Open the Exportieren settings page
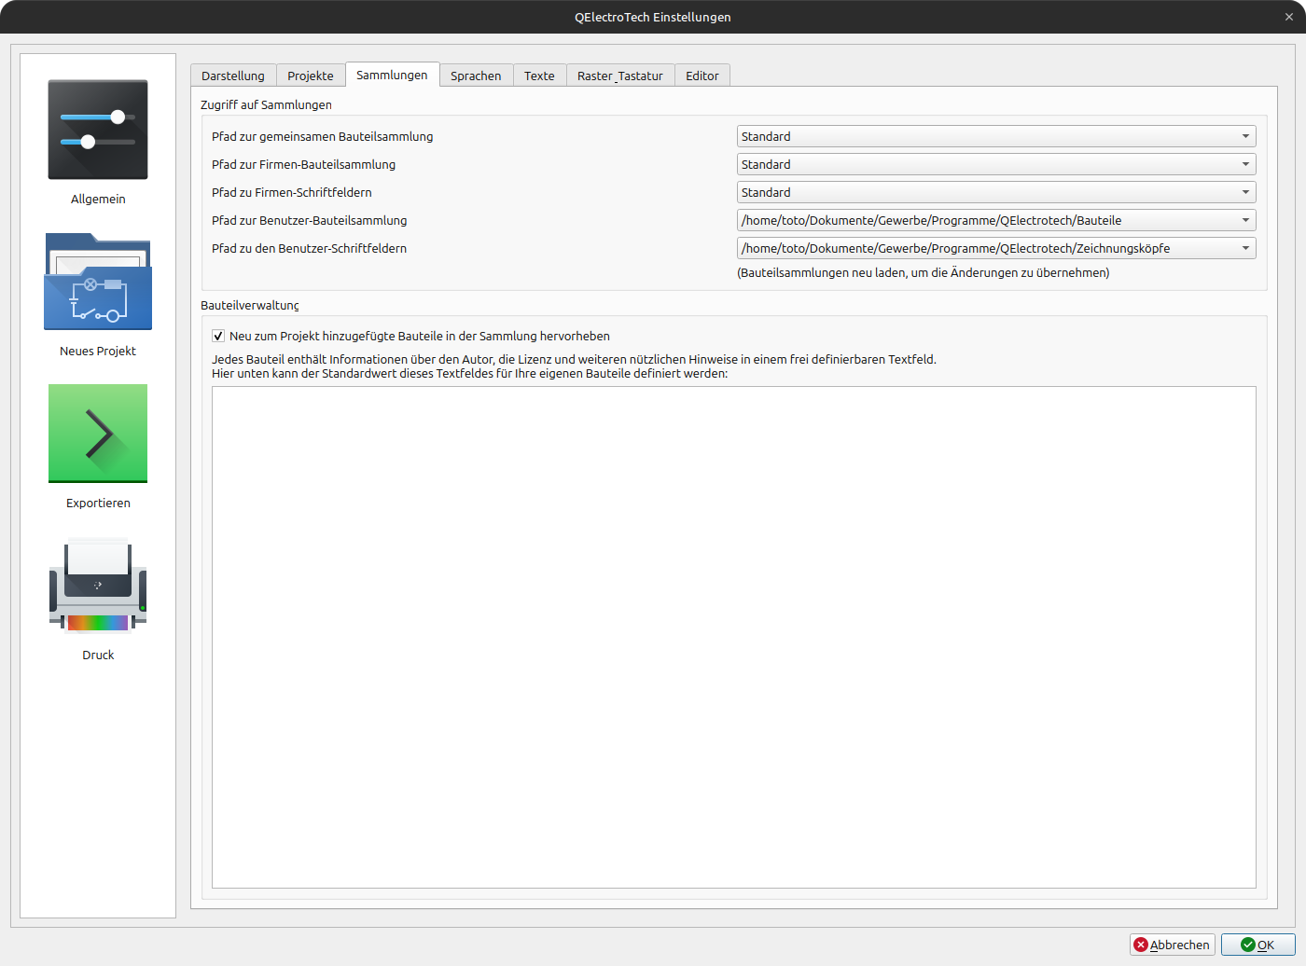The image size is (1306, 966). click(x=98, y=434)
